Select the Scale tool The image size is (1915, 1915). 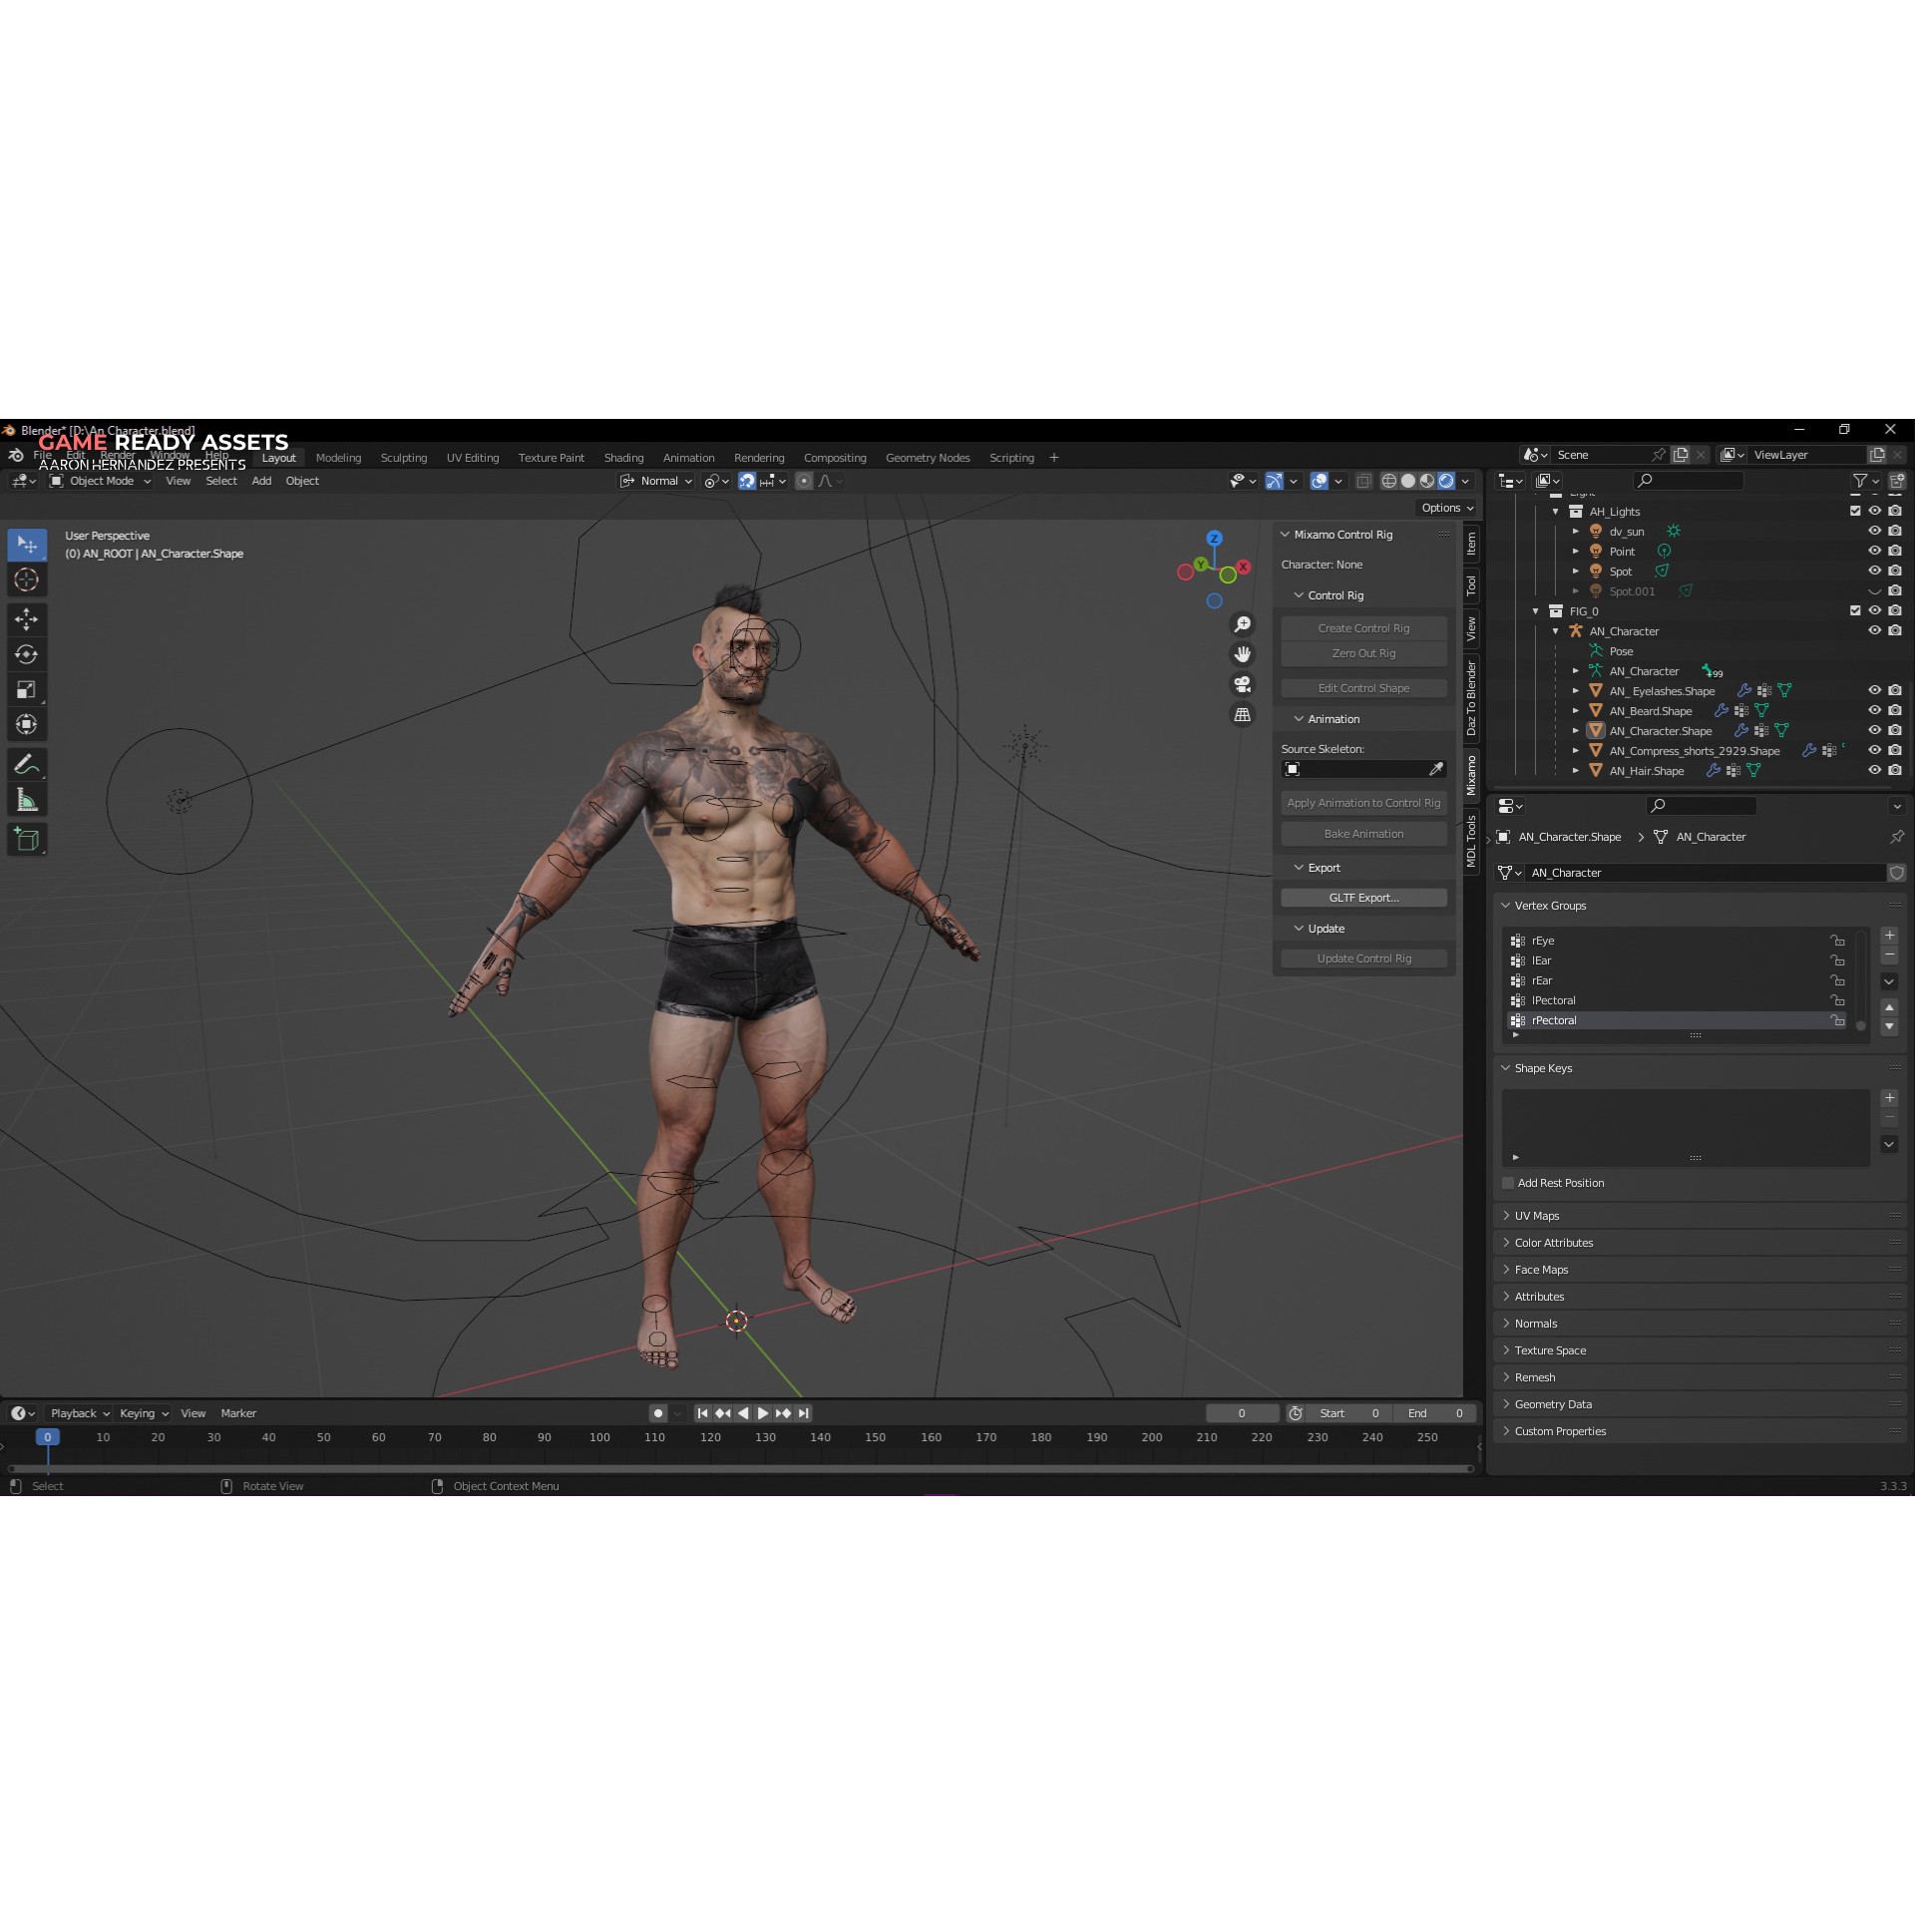click(x=27, y=689)
